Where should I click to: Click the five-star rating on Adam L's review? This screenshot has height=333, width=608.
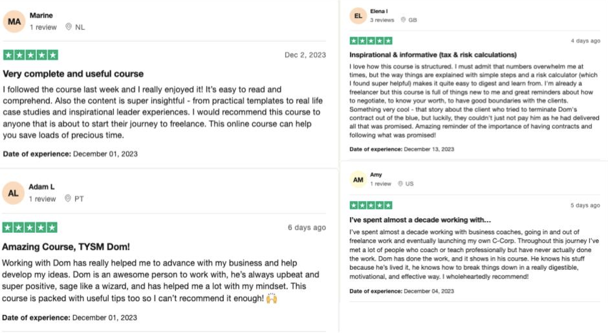[x=30, y=228]
